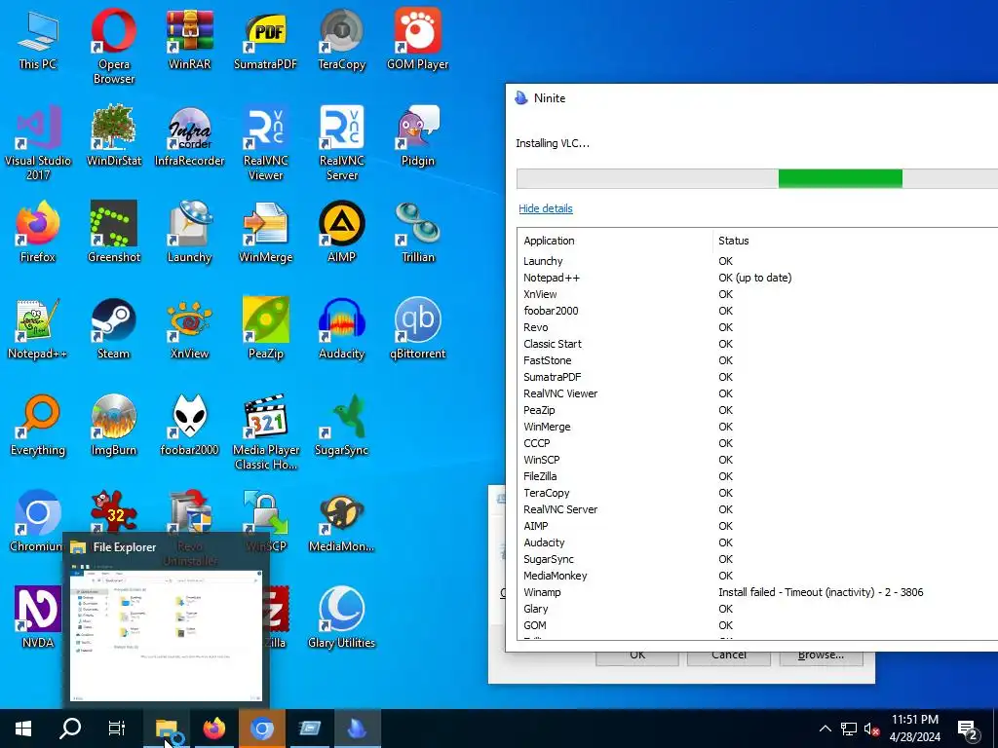Select XnView desktop shortcut
The image size is (998, 748).
pos(189,329)
